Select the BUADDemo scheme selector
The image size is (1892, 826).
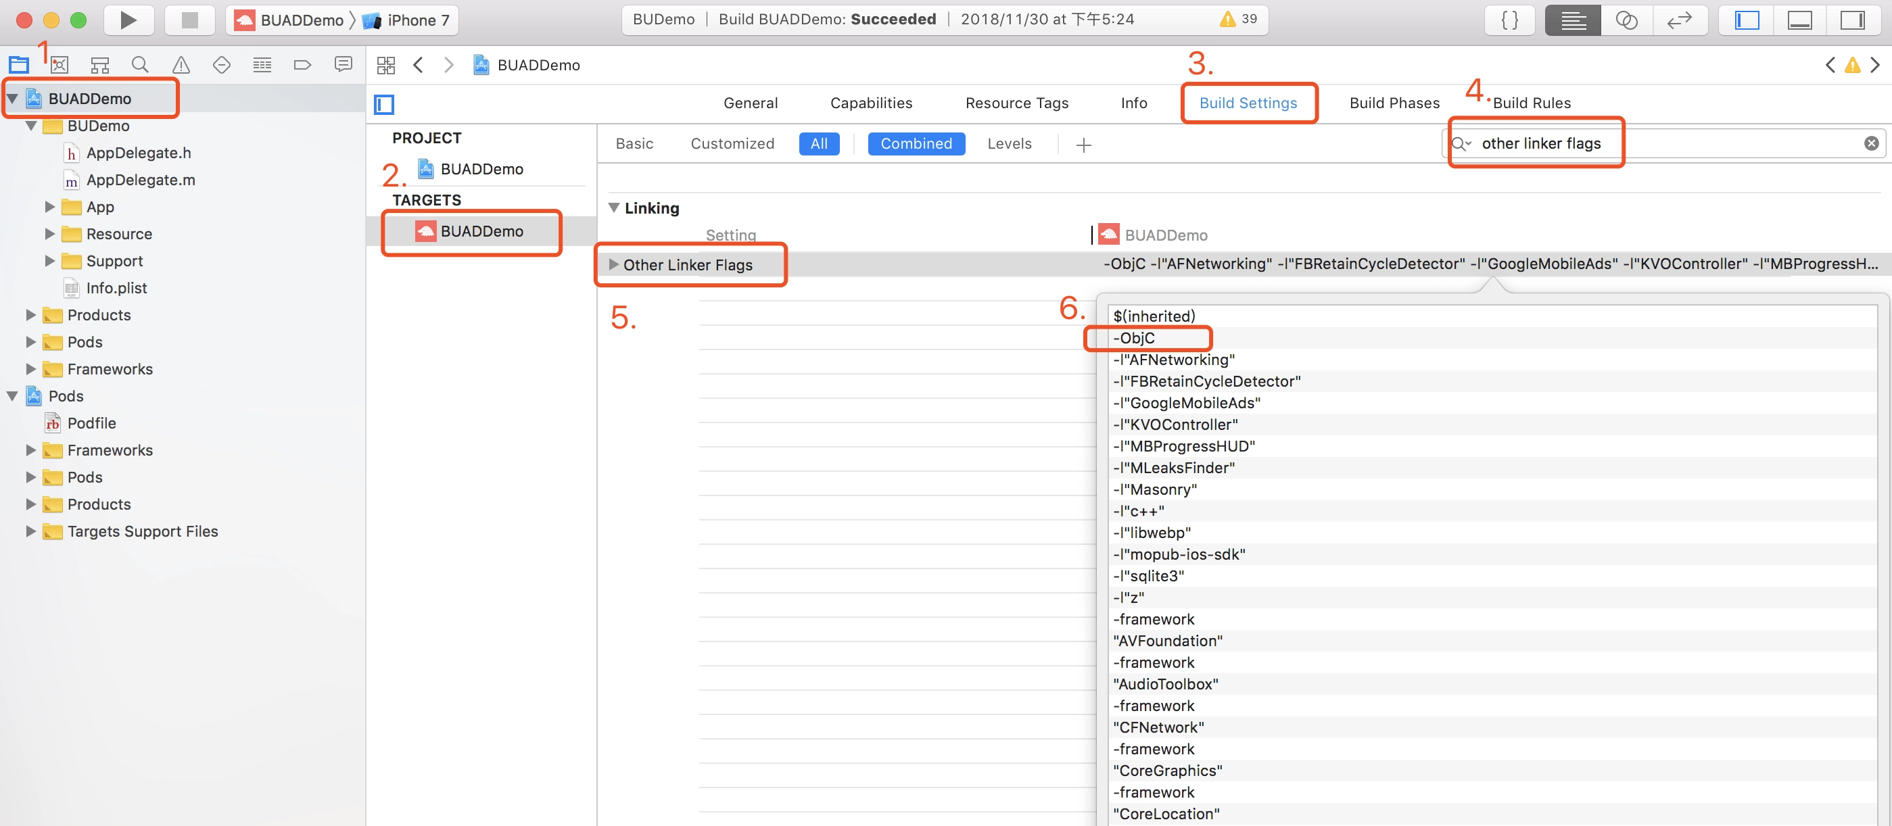[x=289, y=20]
